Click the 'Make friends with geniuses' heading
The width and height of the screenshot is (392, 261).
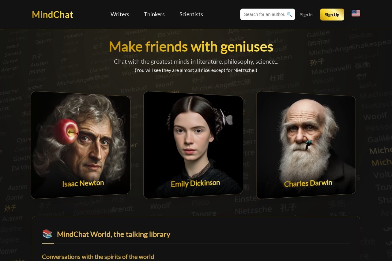click(191, 47)
